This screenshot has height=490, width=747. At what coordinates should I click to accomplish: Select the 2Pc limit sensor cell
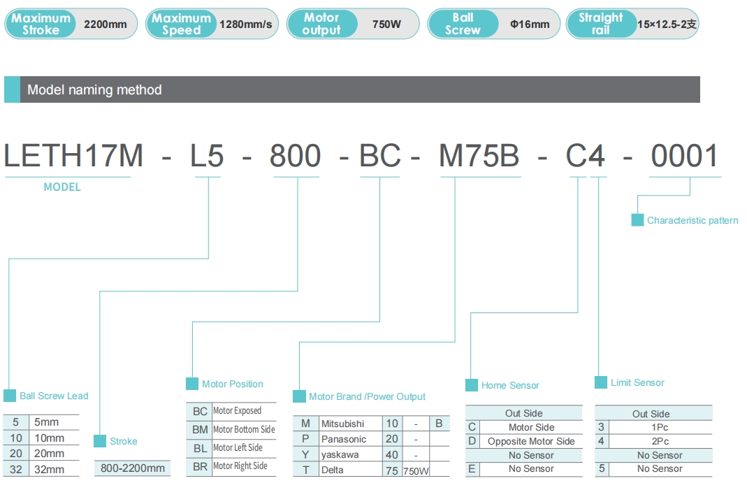660,441
